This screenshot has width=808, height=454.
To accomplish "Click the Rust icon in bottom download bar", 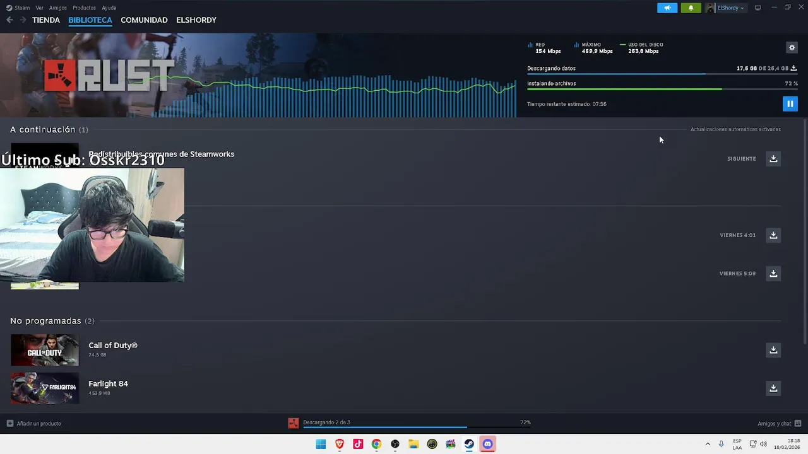I will pos(294,423).
